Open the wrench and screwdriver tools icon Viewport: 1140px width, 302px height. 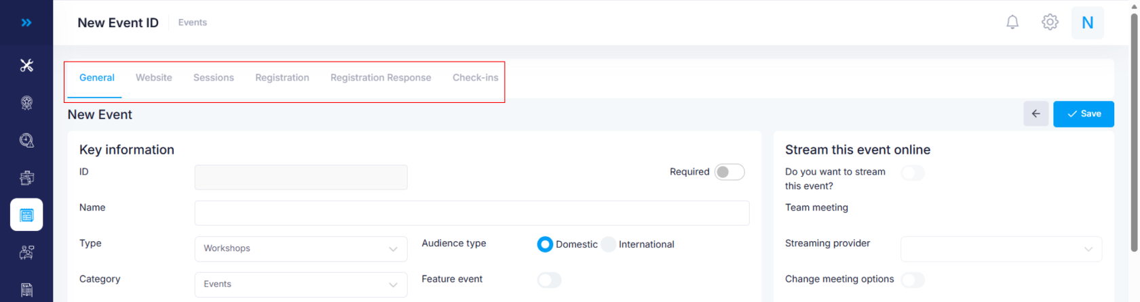pyautogui.click(x=26, y=66)
